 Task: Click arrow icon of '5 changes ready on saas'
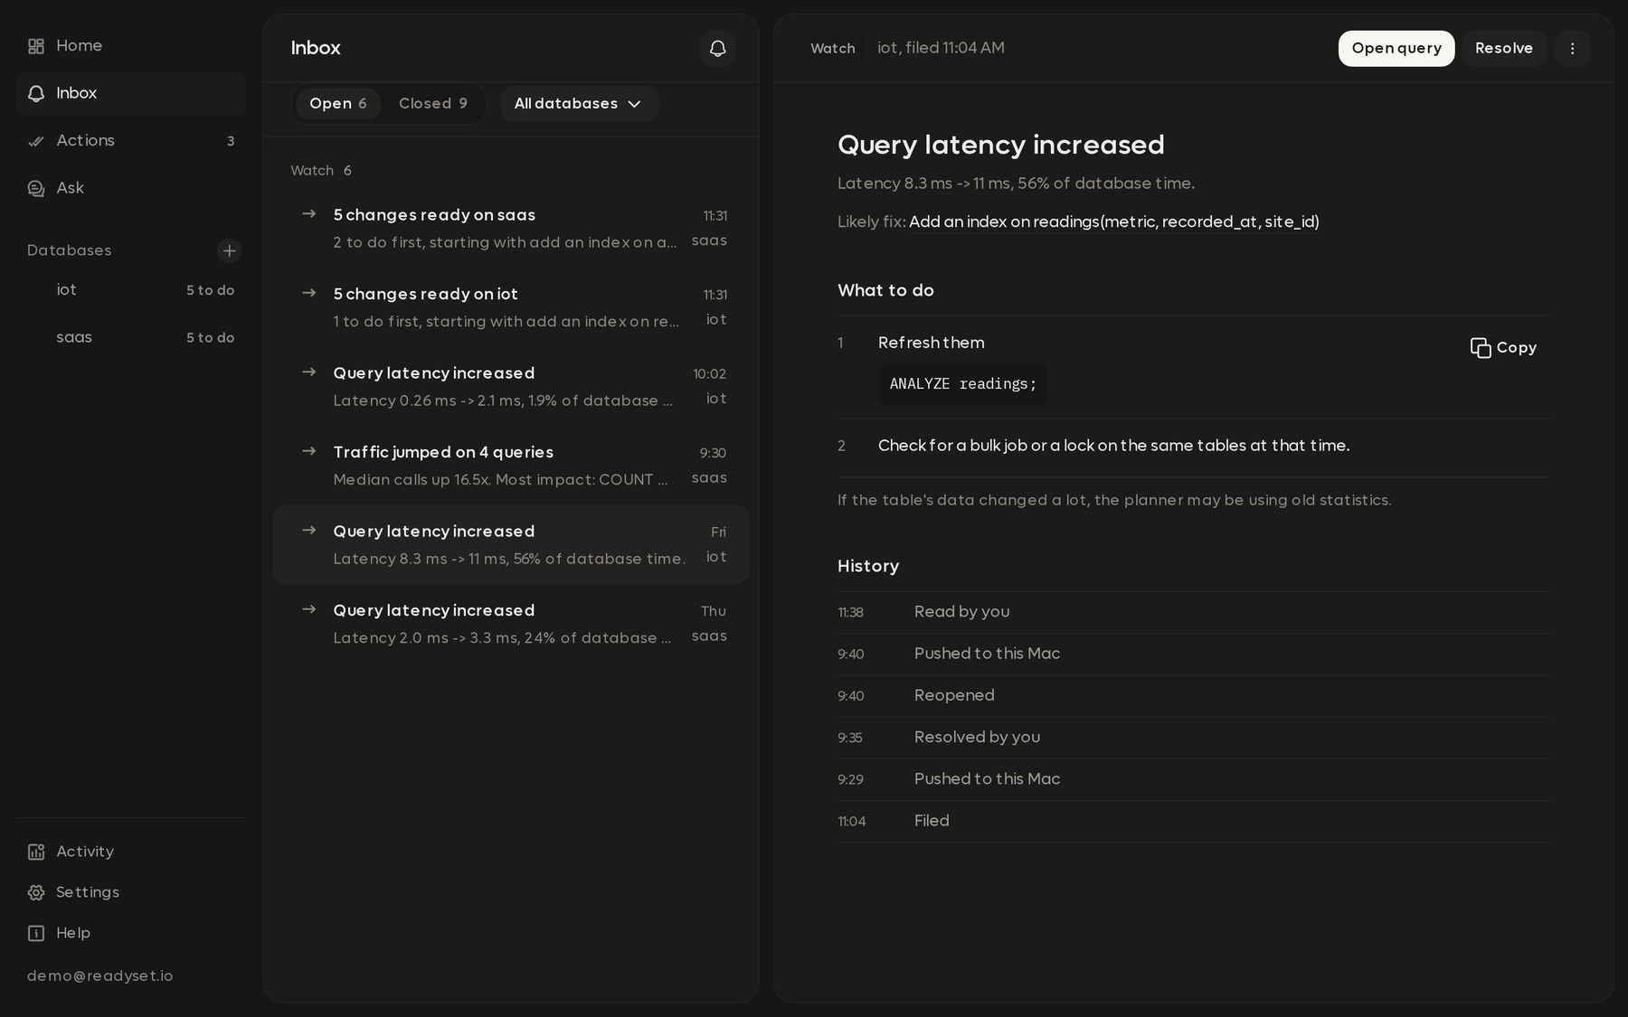click(309, 214)
